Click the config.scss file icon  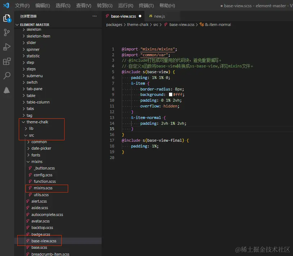coord(30,175)
